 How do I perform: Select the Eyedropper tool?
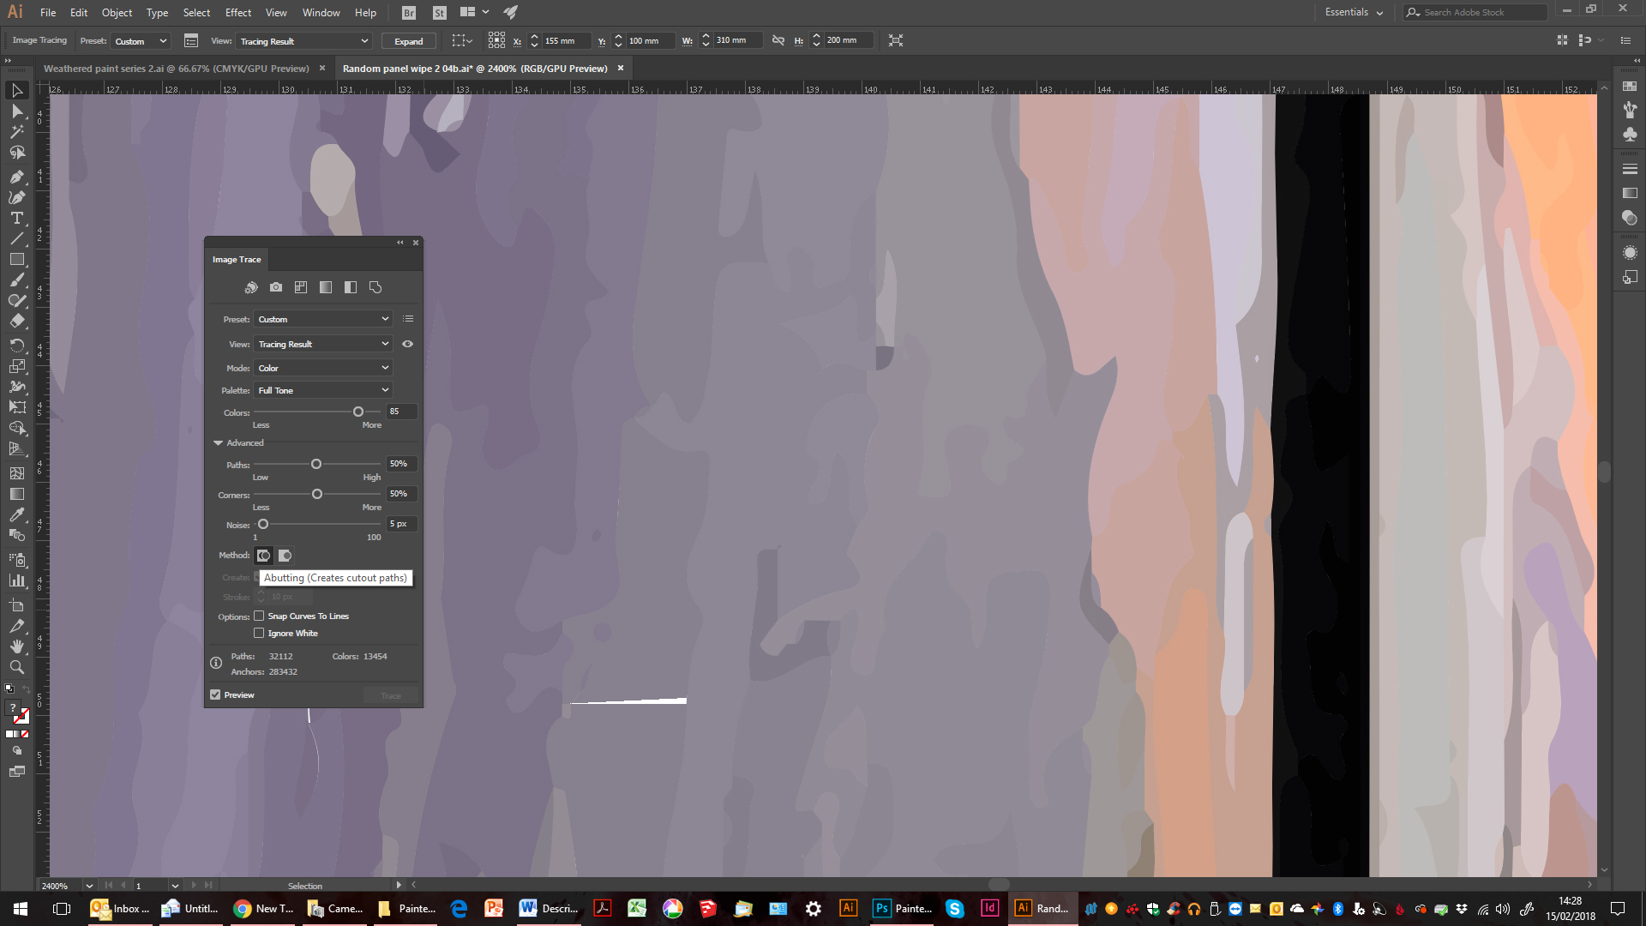point(16,514)
